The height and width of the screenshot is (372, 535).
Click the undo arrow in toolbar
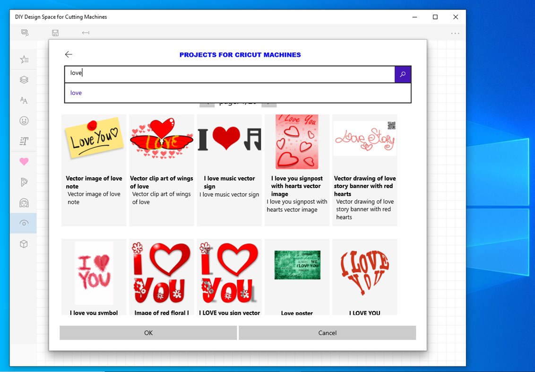click(86, 32)
